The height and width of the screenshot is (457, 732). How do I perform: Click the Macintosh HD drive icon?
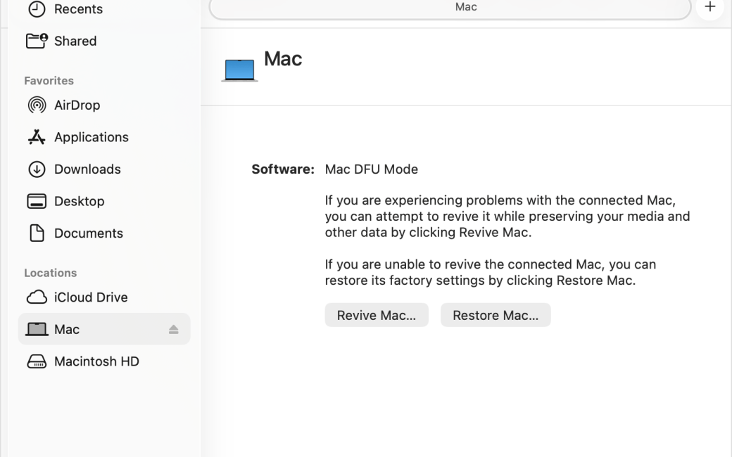37,361
